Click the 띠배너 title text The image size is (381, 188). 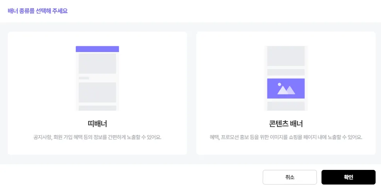coord(97,124)
